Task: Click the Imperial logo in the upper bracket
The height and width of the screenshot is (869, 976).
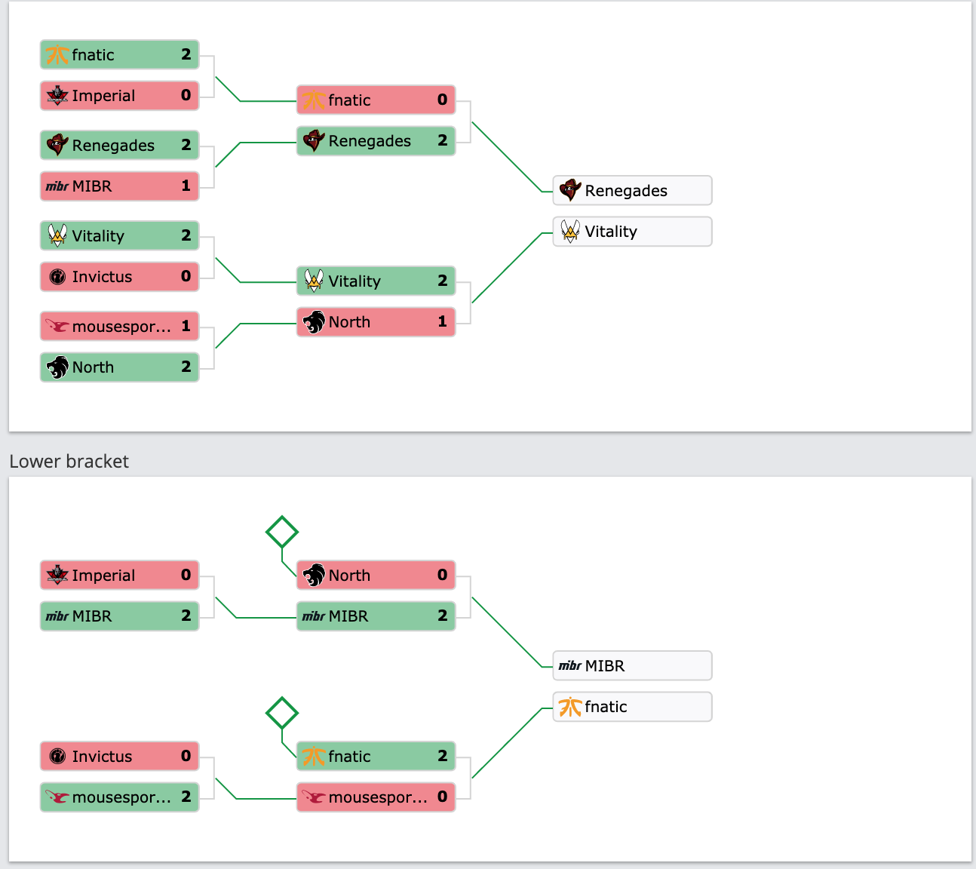Action: [57, 96]
